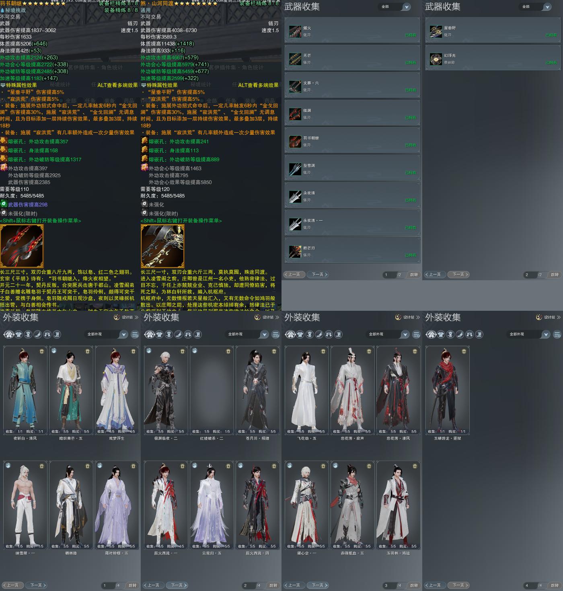
Task: Click the bottle icon on 映雪辉·一 card
Action: [x=8, y=466]
